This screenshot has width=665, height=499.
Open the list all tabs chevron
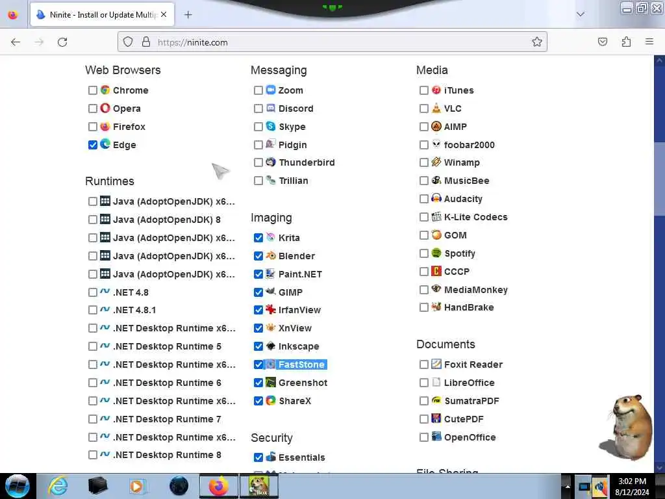point(581,14)
